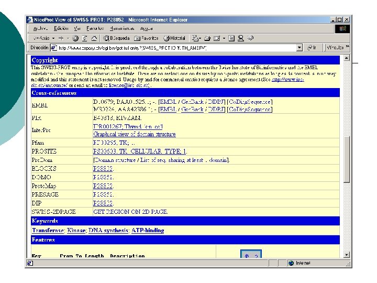Open the Mail toolbar button
This screenshot has width=377, height=283.
(195, 38)
